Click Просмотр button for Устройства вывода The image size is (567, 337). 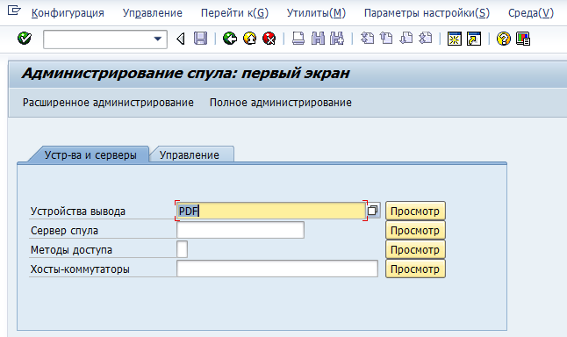(x=415, y=211)
